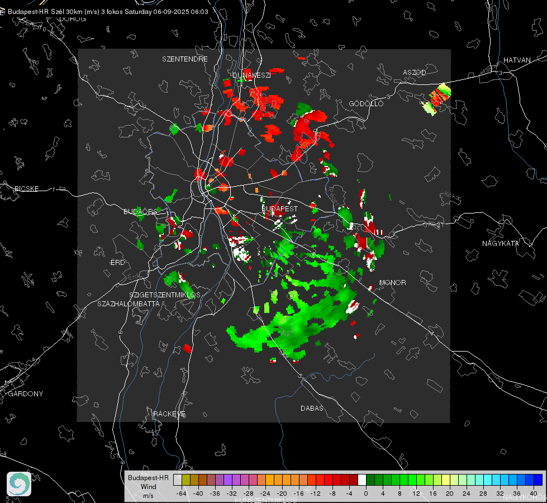Click the ASZOD town label

coord(415,72)
